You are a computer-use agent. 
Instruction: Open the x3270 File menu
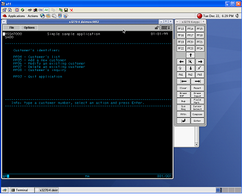click(x=12, y=28)
